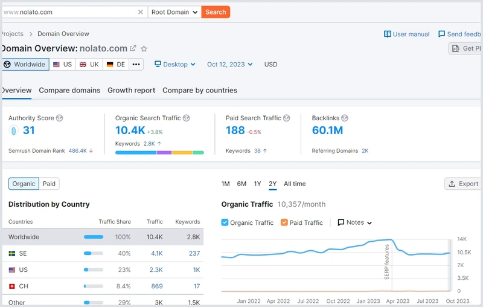The height and width of the screenshot is (307, 483).
Task: Open Semrush Domain Rank 486.4K link
Action: pyautogui.click(x=78, y=150)
